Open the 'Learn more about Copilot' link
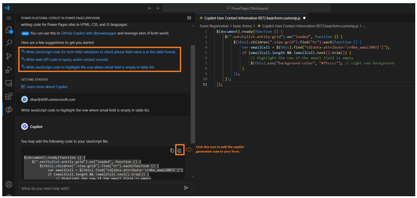 point(47,87)
